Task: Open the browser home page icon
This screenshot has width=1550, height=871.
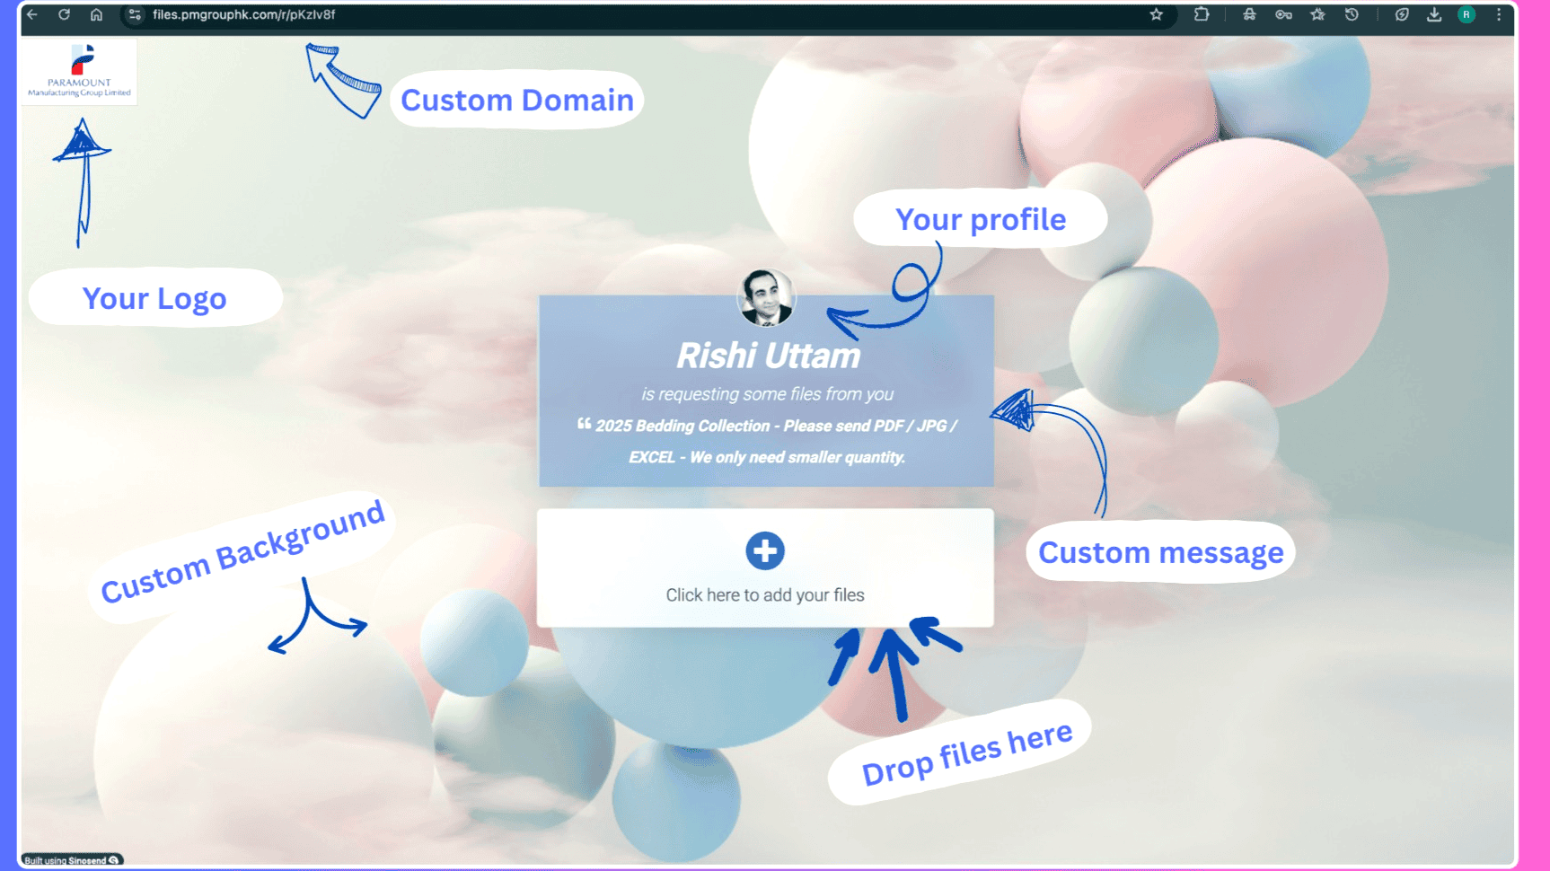Action: click(97, 14)
